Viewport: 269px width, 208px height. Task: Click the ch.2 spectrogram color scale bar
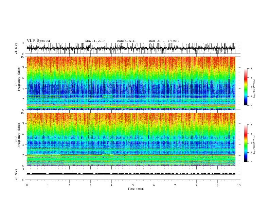coord(246,143)
